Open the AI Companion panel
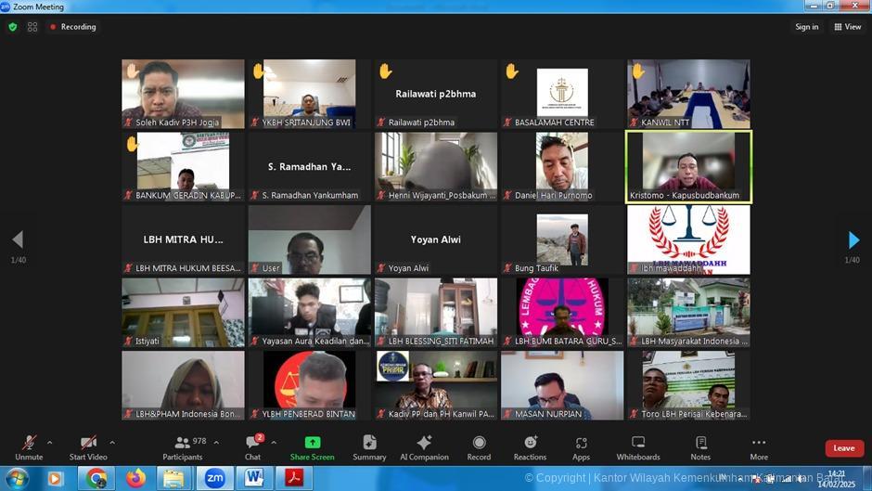The width and height of the screenshot is (872, 491). [x=424, y=446]
